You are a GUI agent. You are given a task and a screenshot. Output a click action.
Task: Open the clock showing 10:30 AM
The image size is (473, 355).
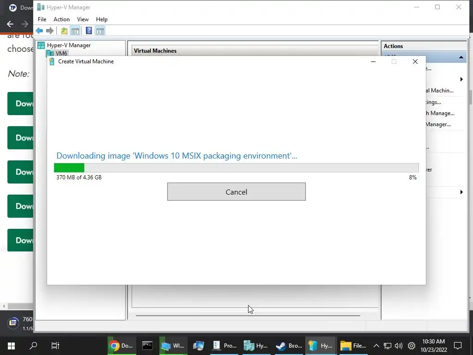(433, 346)
